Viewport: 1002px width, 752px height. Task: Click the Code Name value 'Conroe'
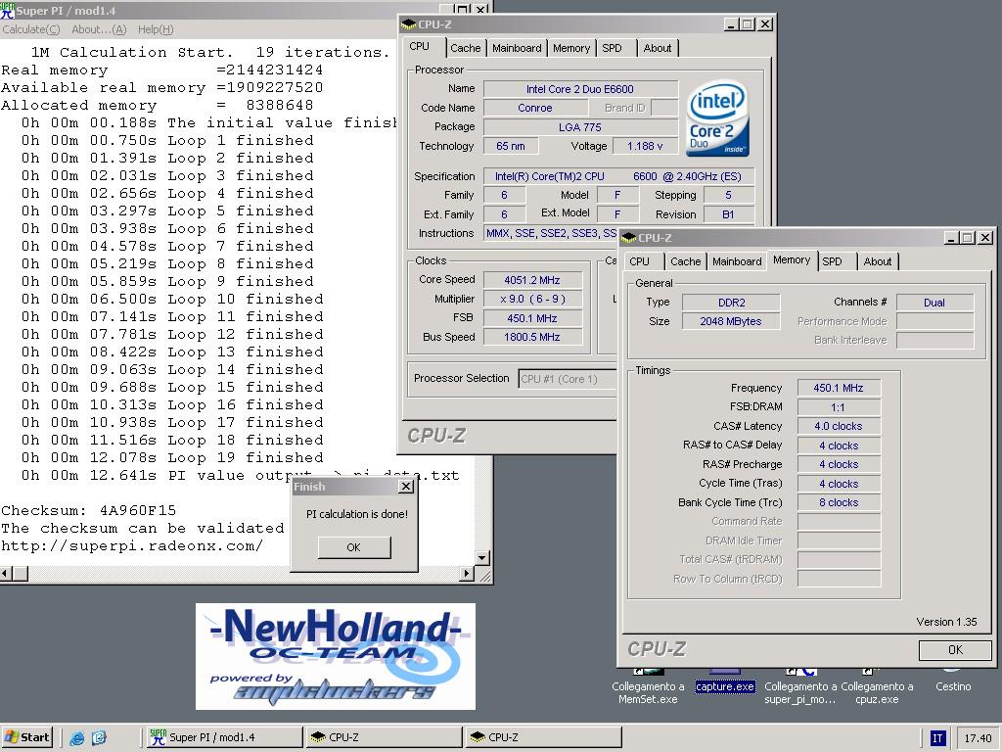point(535,108)
